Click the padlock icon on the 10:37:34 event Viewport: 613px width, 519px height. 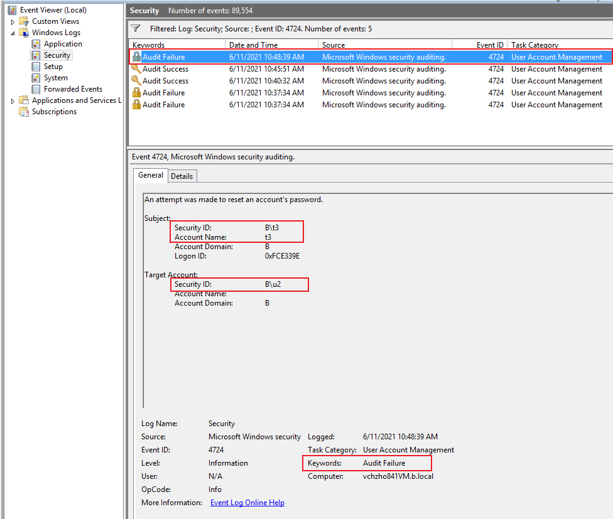click(x=134, y=92)
